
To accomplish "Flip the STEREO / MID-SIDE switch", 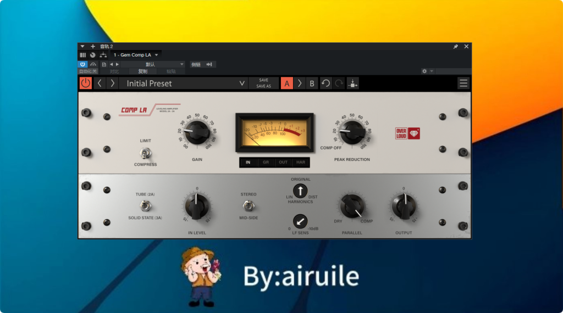I will pos(248,206).
